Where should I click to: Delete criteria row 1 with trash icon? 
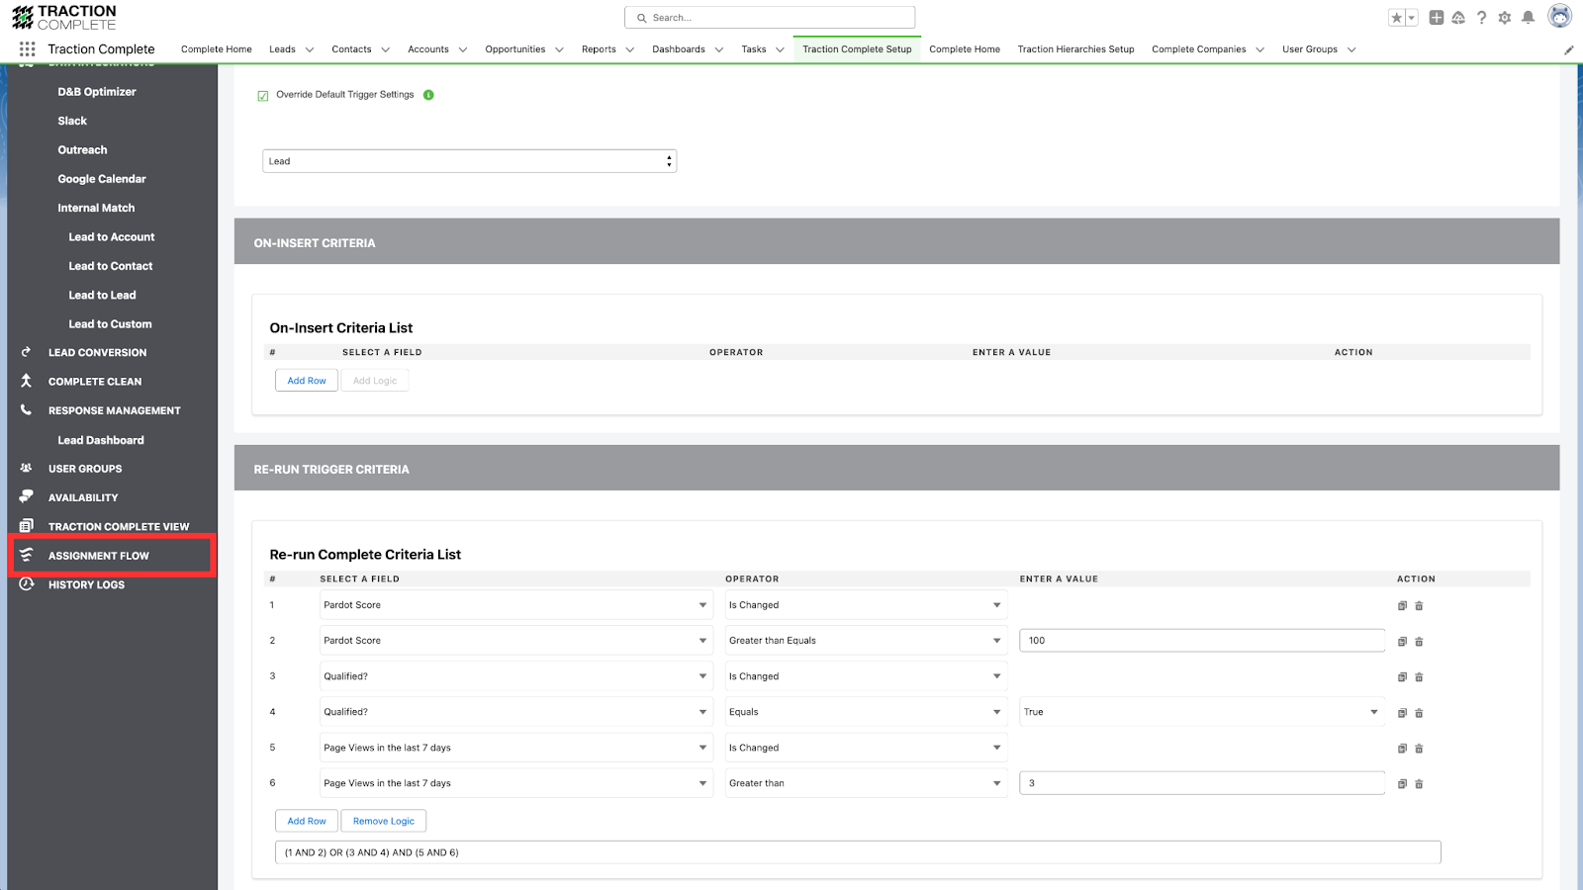pyautogui.click(x=1419, y=606)
